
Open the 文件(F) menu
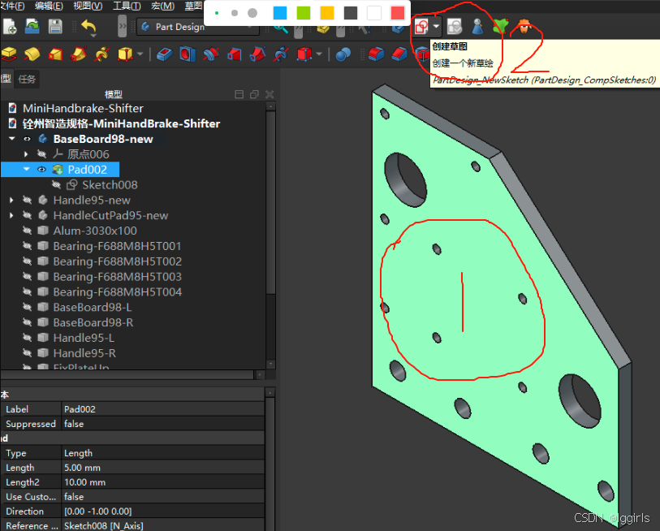[x=12, y=6]
